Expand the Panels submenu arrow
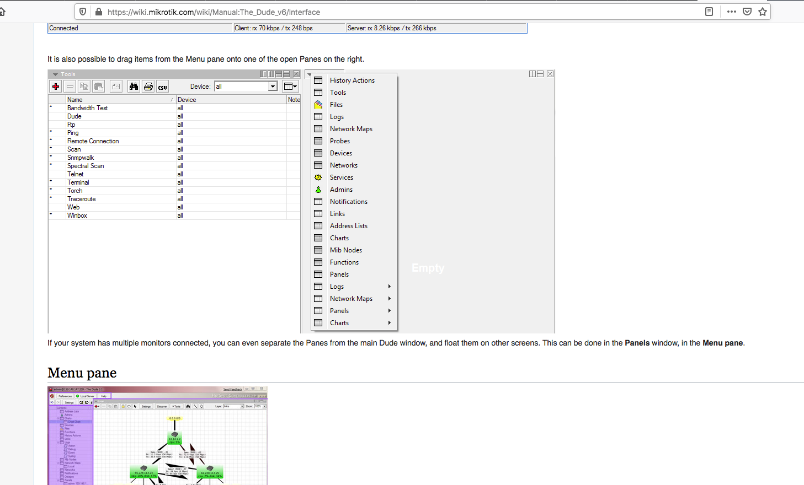The height and width of the screenshot is (485, 804). click(x=390, y=311)
